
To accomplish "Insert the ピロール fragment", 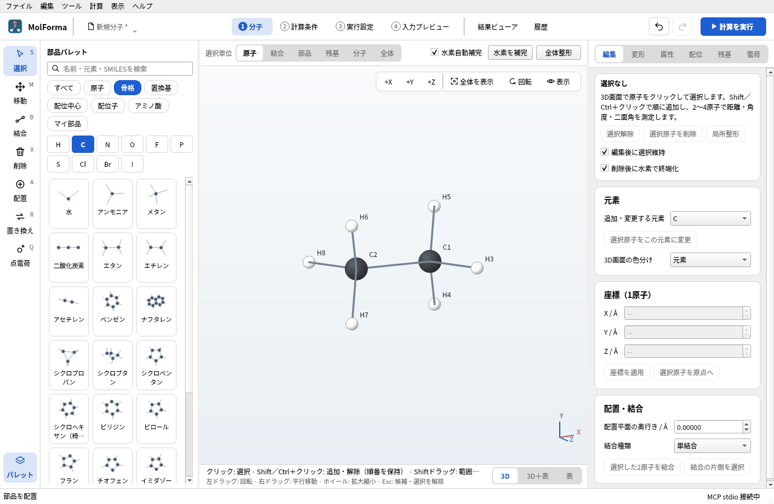I will [156, 418].
